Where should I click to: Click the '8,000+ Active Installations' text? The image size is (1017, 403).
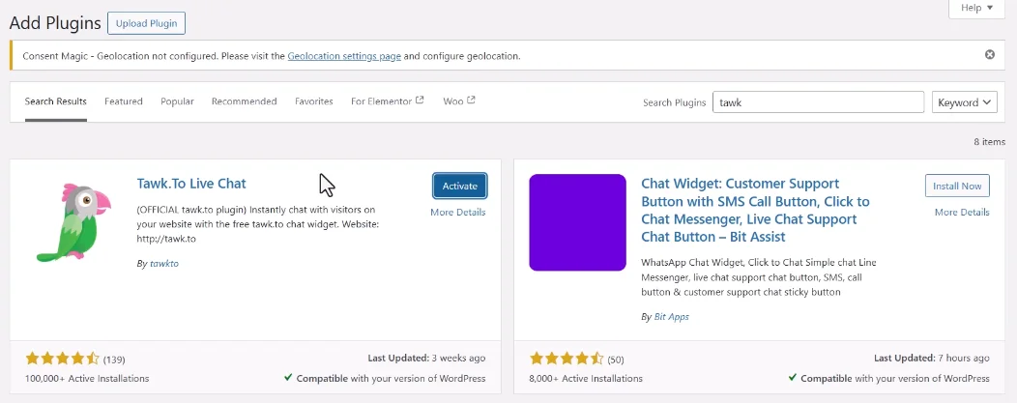pos(587,379)
